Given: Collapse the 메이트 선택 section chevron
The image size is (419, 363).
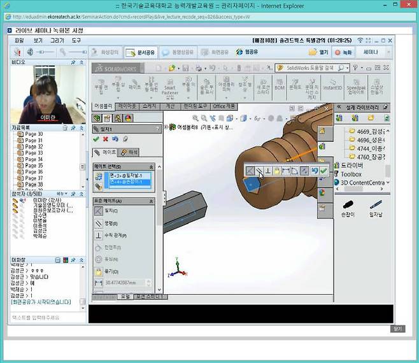Looking at the screenshot, I should [151, 167].
